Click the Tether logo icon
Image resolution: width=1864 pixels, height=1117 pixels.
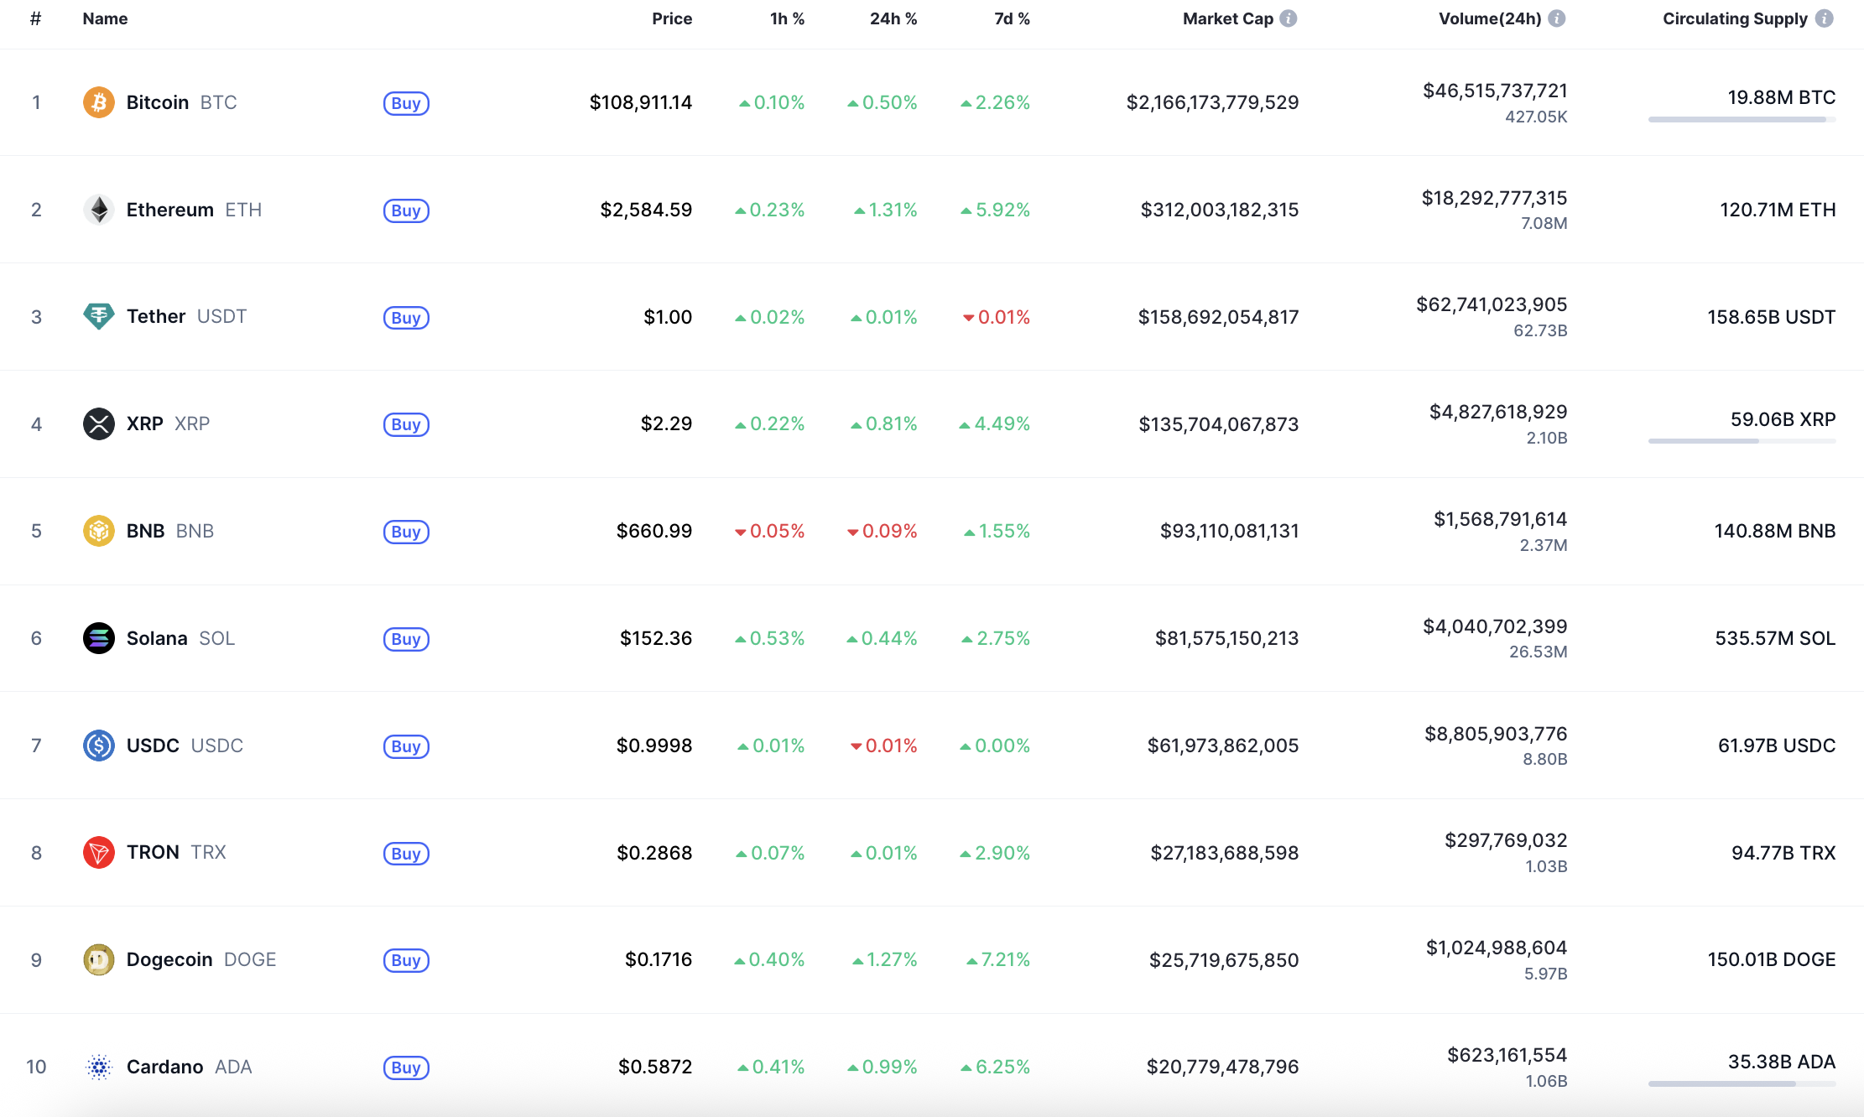(x=98, y=316)
